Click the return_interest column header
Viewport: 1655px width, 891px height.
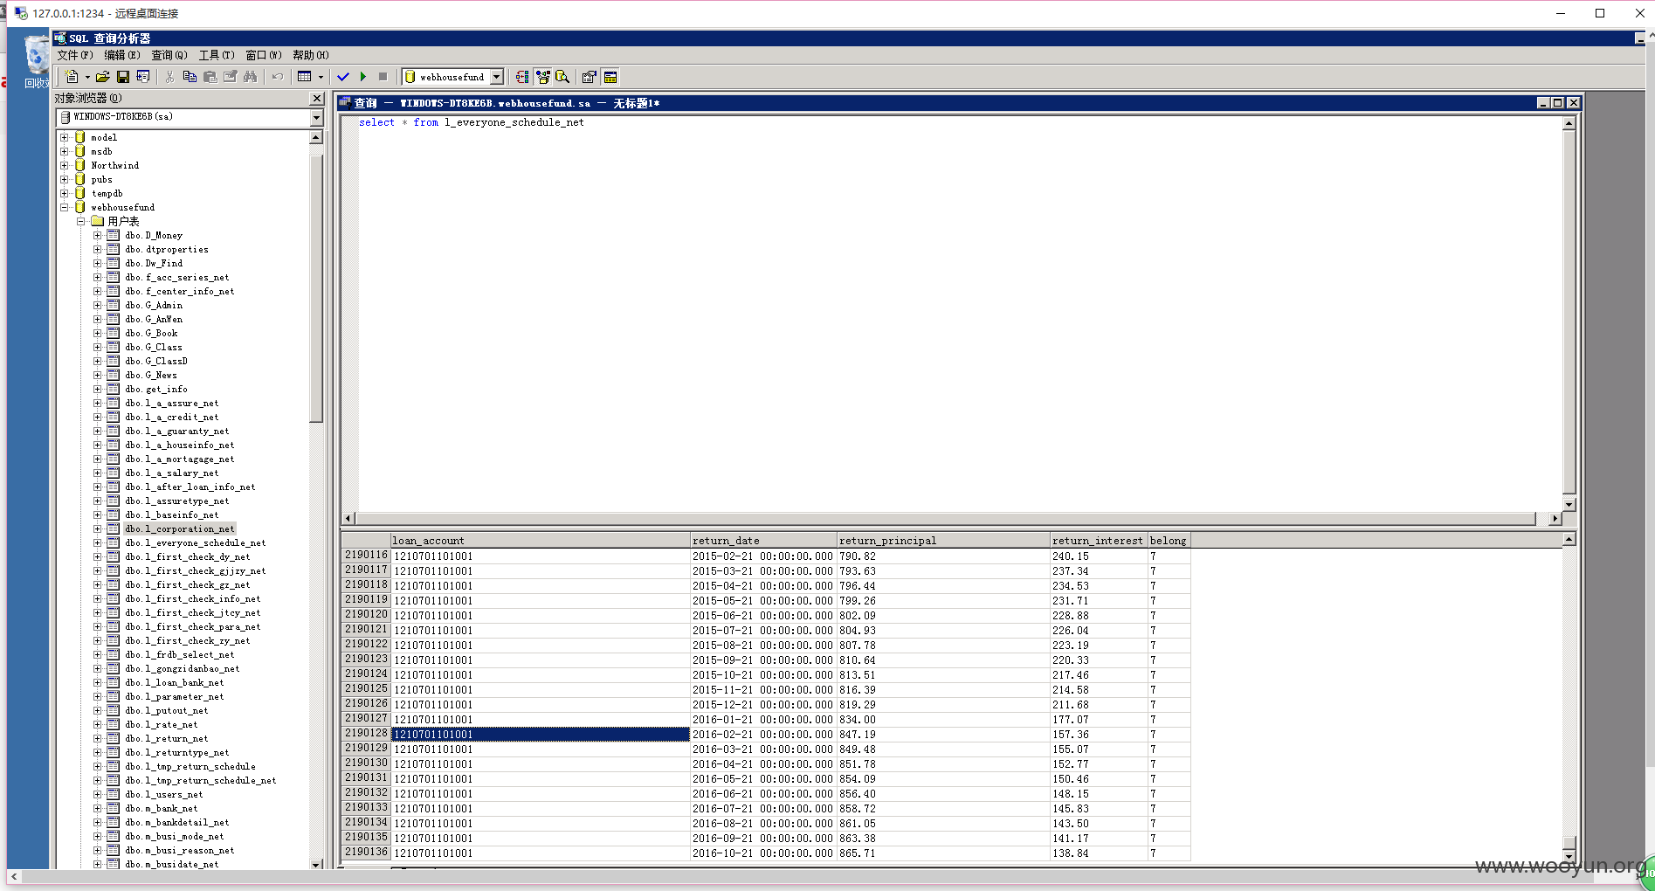[x=1099, y=541]
